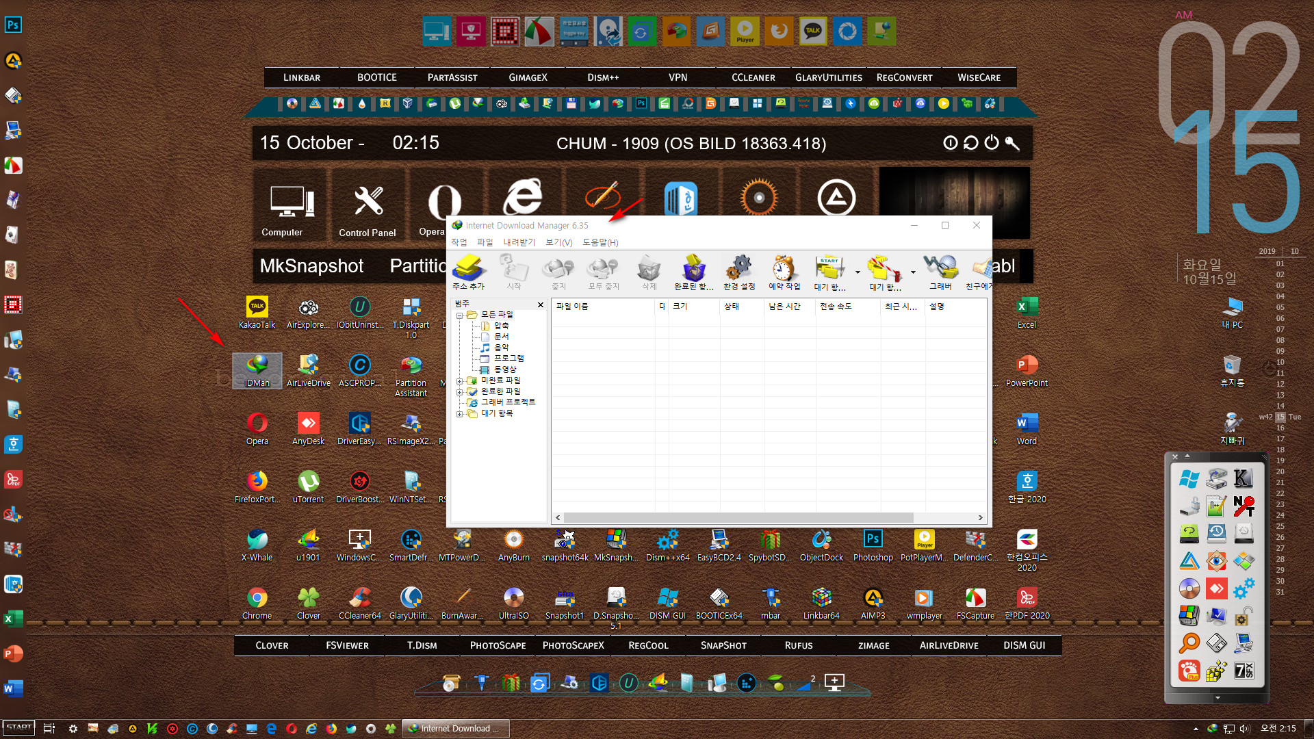Open the Start Queue dropdown arrow
The width and height of the screenshot is (1314, 739).
[858, 272]
